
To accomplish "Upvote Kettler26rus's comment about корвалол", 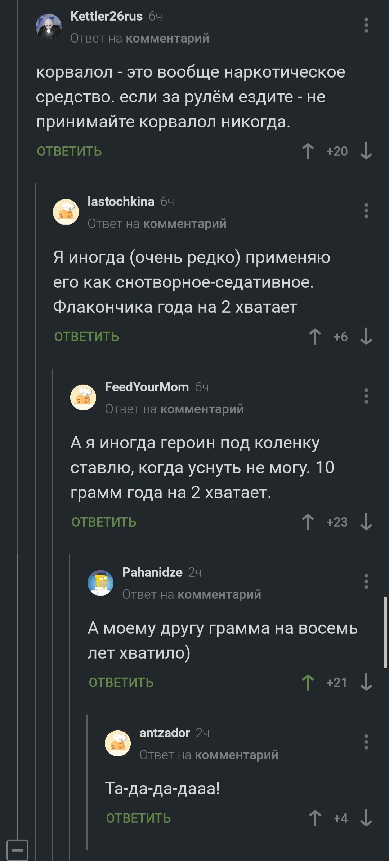I will click(308, 151).
